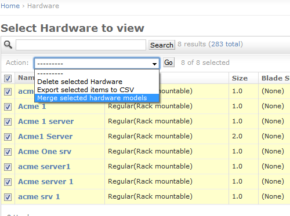Screen dimensions: 290x216
Task: Focus the hardware search input field
Action: point(81,45)
